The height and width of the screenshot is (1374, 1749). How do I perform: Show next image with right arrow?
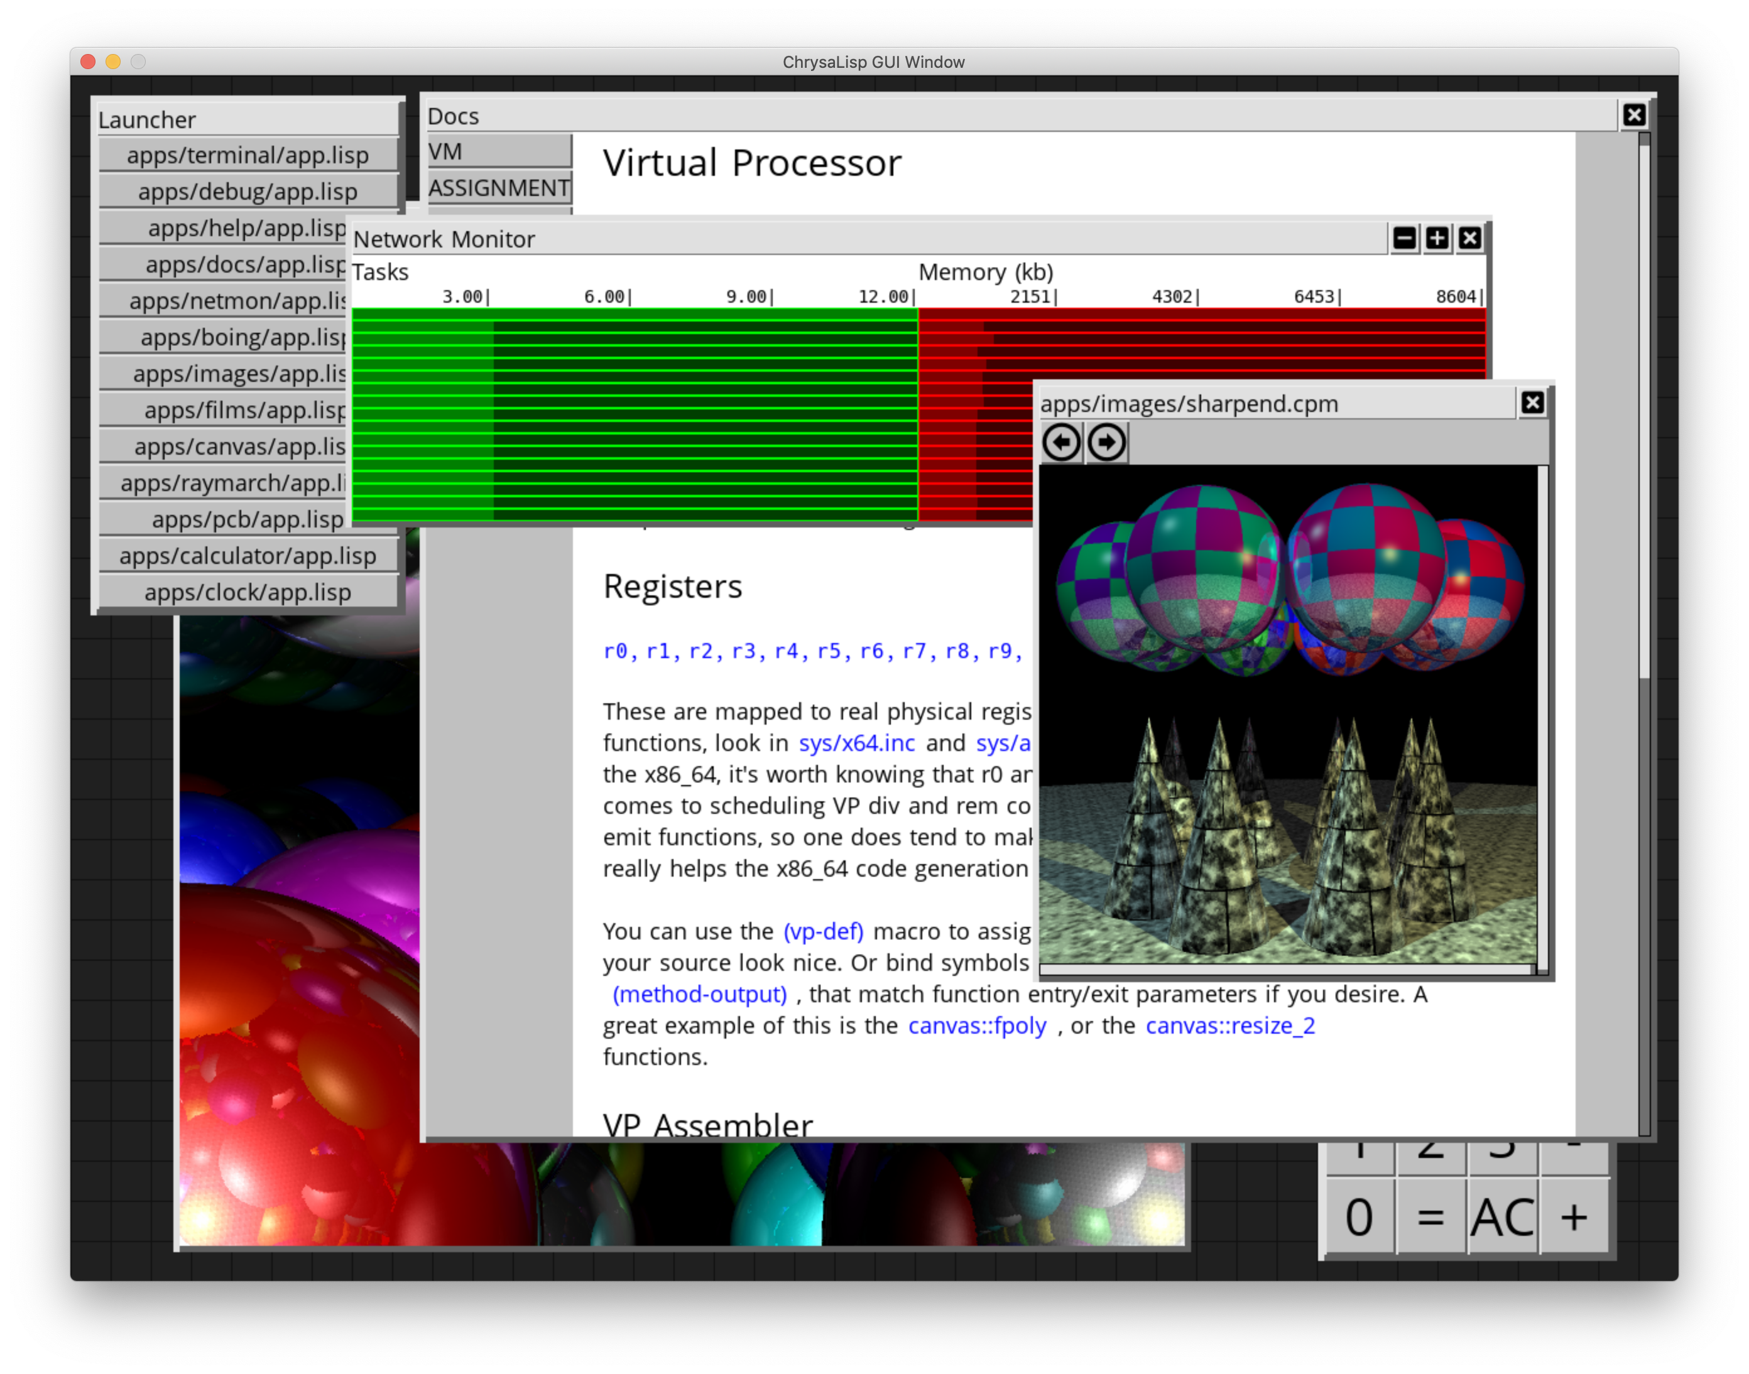[x=1107, y=443]
